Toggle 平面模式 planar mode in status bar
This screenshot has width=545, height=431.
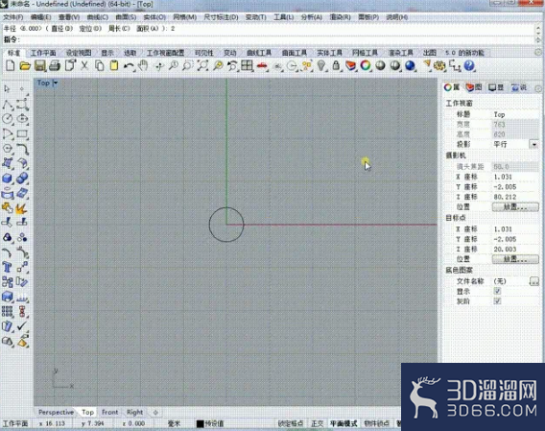click(344, 423)
